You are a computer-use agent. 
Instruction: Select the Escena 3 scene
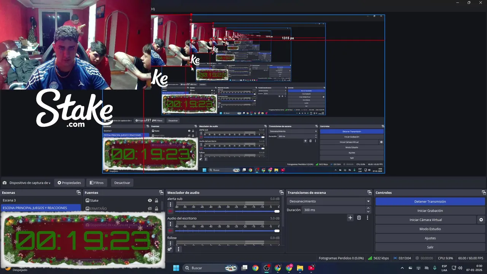[41, 200]
